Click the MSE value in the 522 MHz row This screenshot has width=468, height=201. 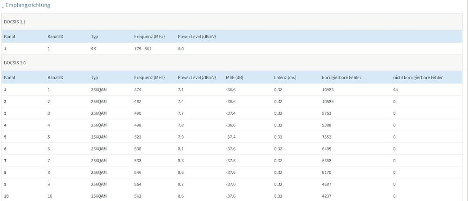230,137
